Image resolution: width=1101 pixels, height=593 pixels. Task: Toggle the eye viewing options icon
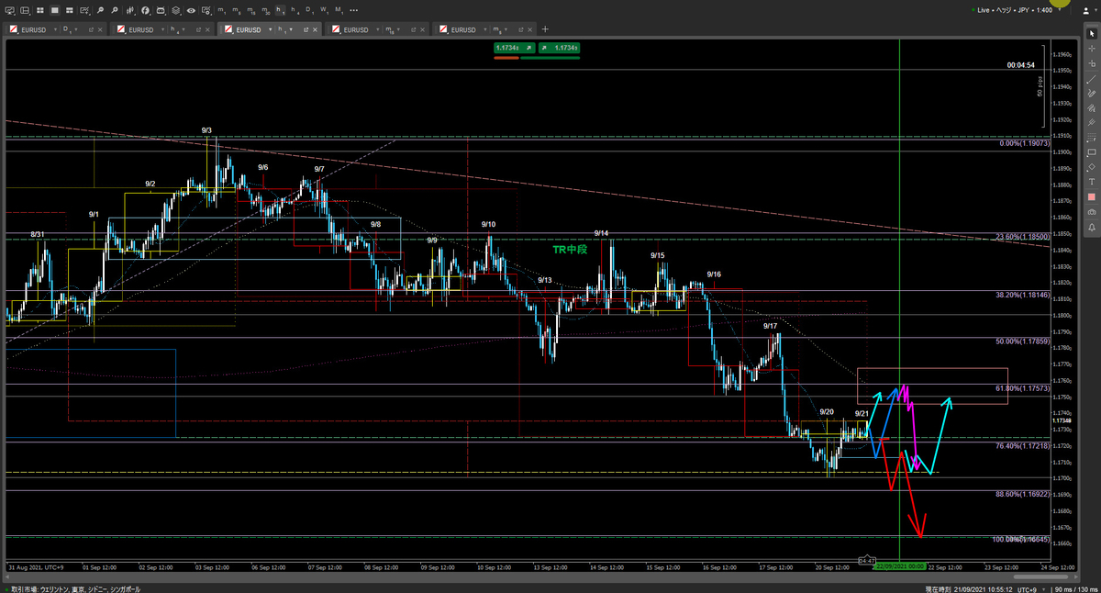tap(191, 9)
